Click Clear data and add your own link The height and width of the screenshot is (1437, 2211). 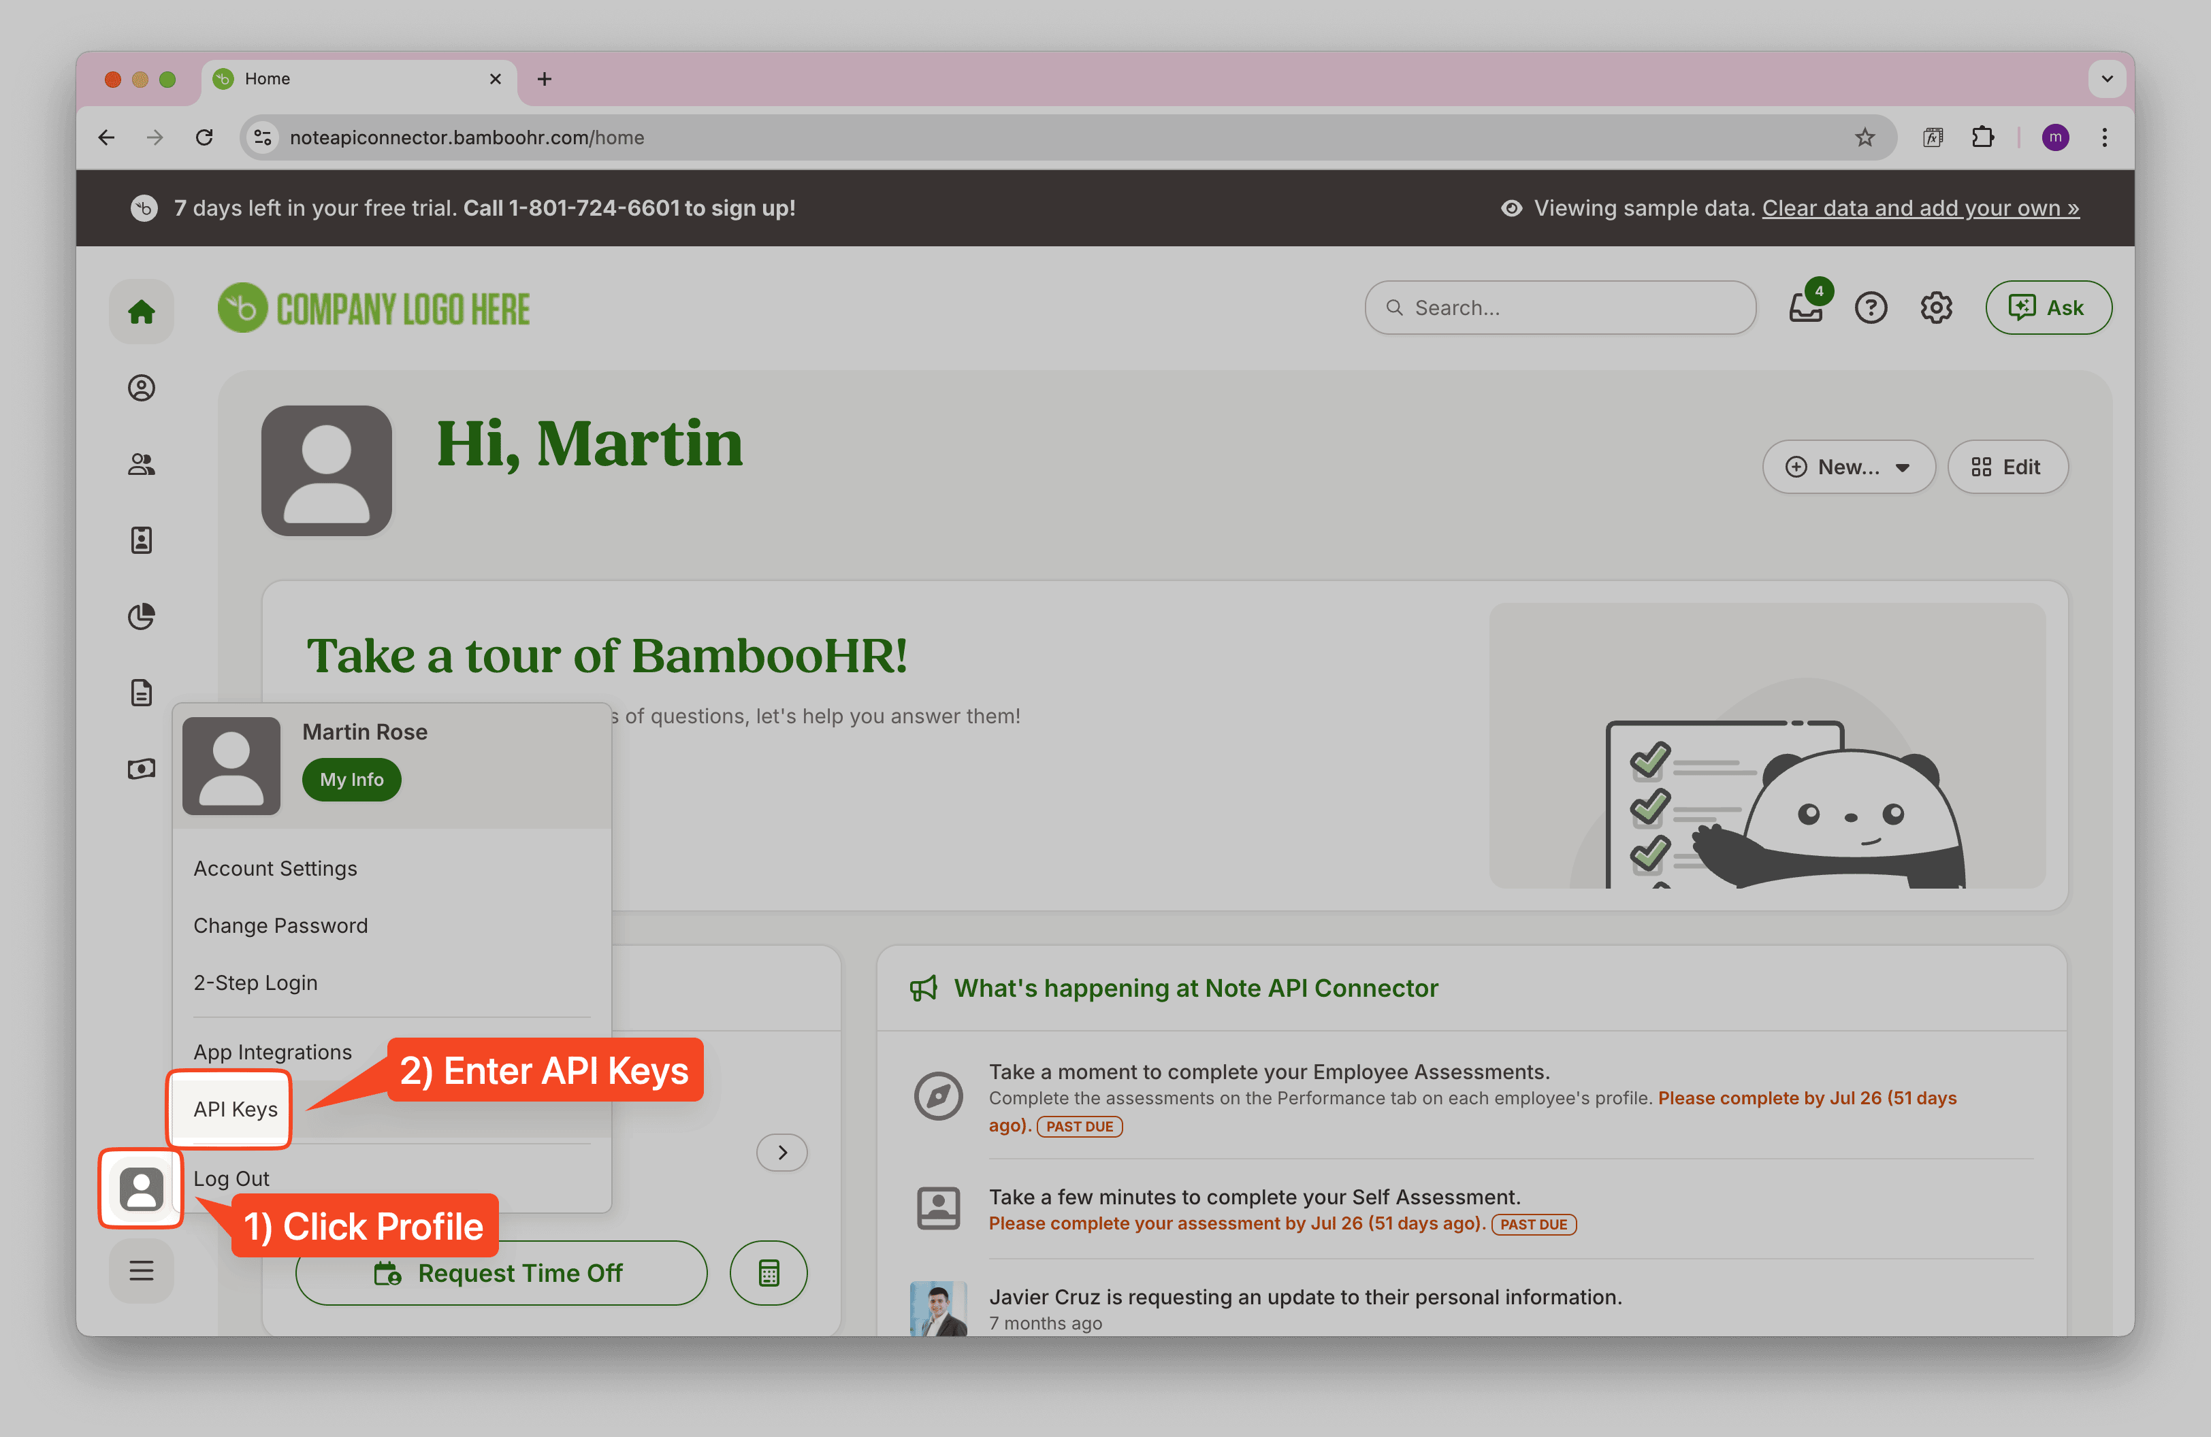(x=1920, y=208)
